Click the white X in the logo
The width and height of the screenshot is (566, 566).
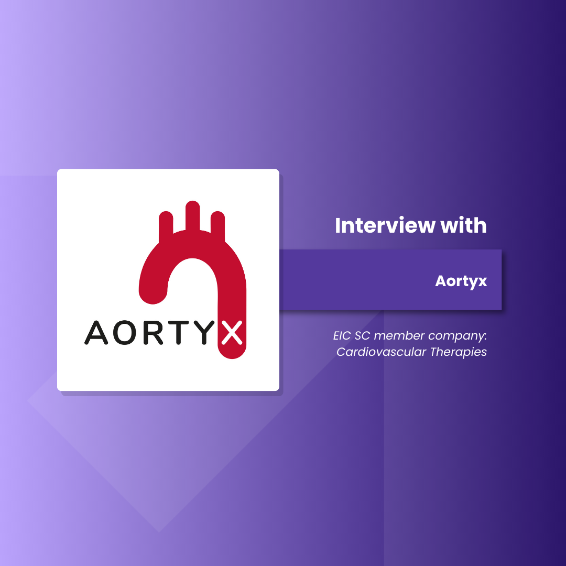point(231,333)
